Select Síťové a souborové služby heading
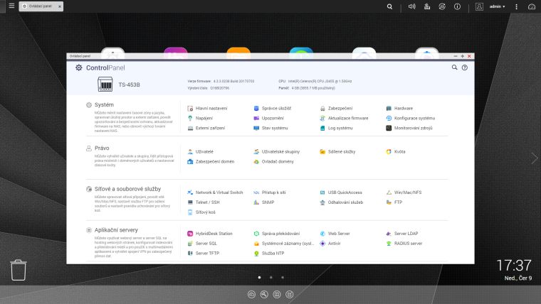 [x=127, y=189]
